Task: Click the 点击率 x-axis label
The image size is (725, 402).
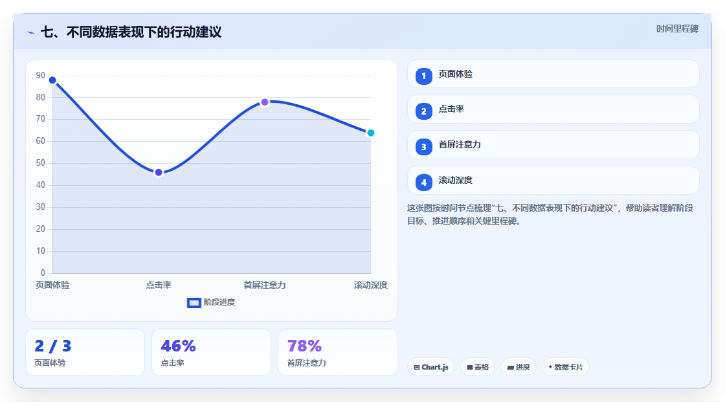Action: [x=159, y=285]
